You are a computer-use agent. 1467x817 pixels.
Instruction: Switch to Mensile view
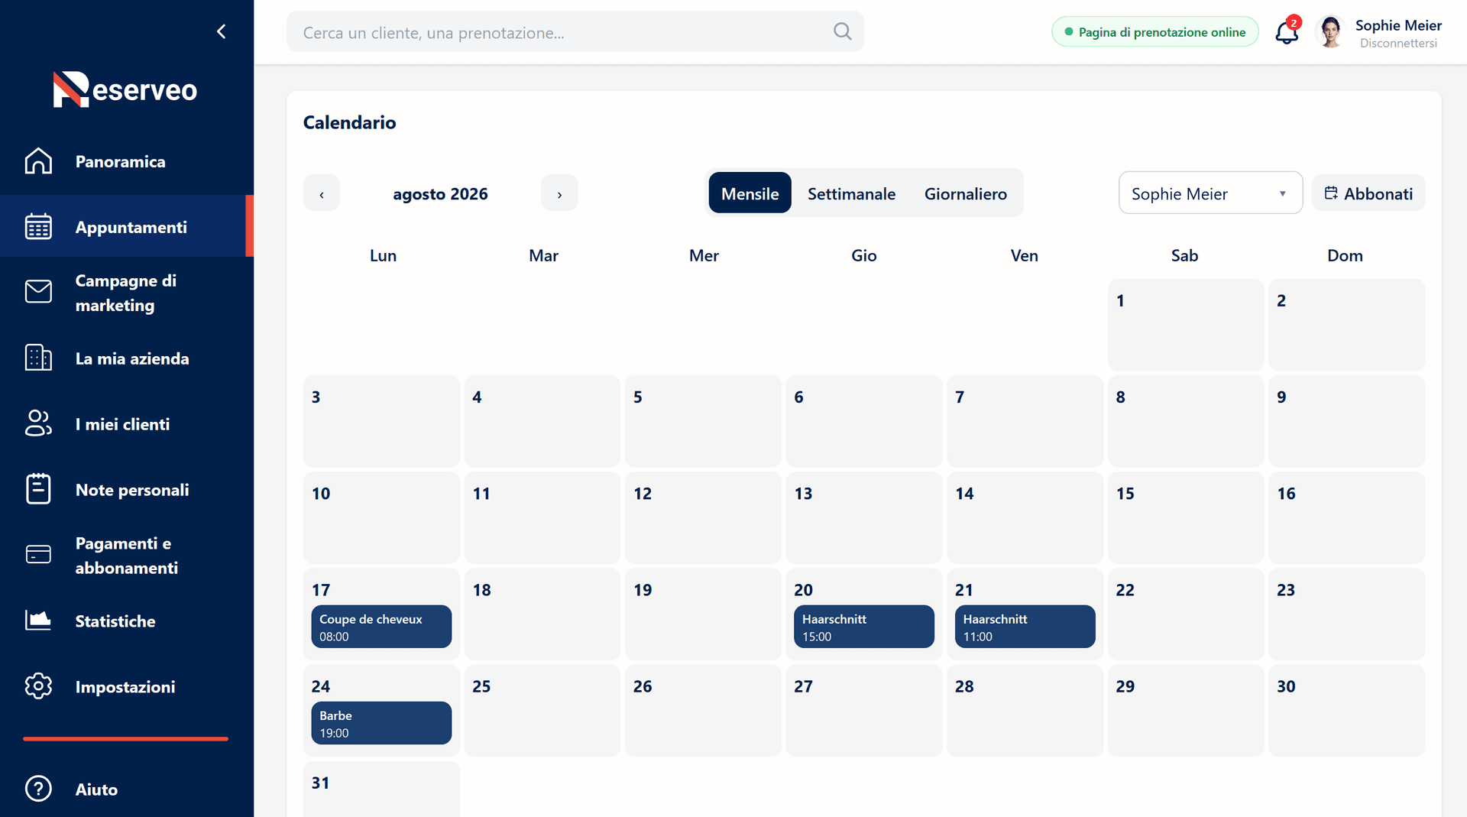click(750, 193)
